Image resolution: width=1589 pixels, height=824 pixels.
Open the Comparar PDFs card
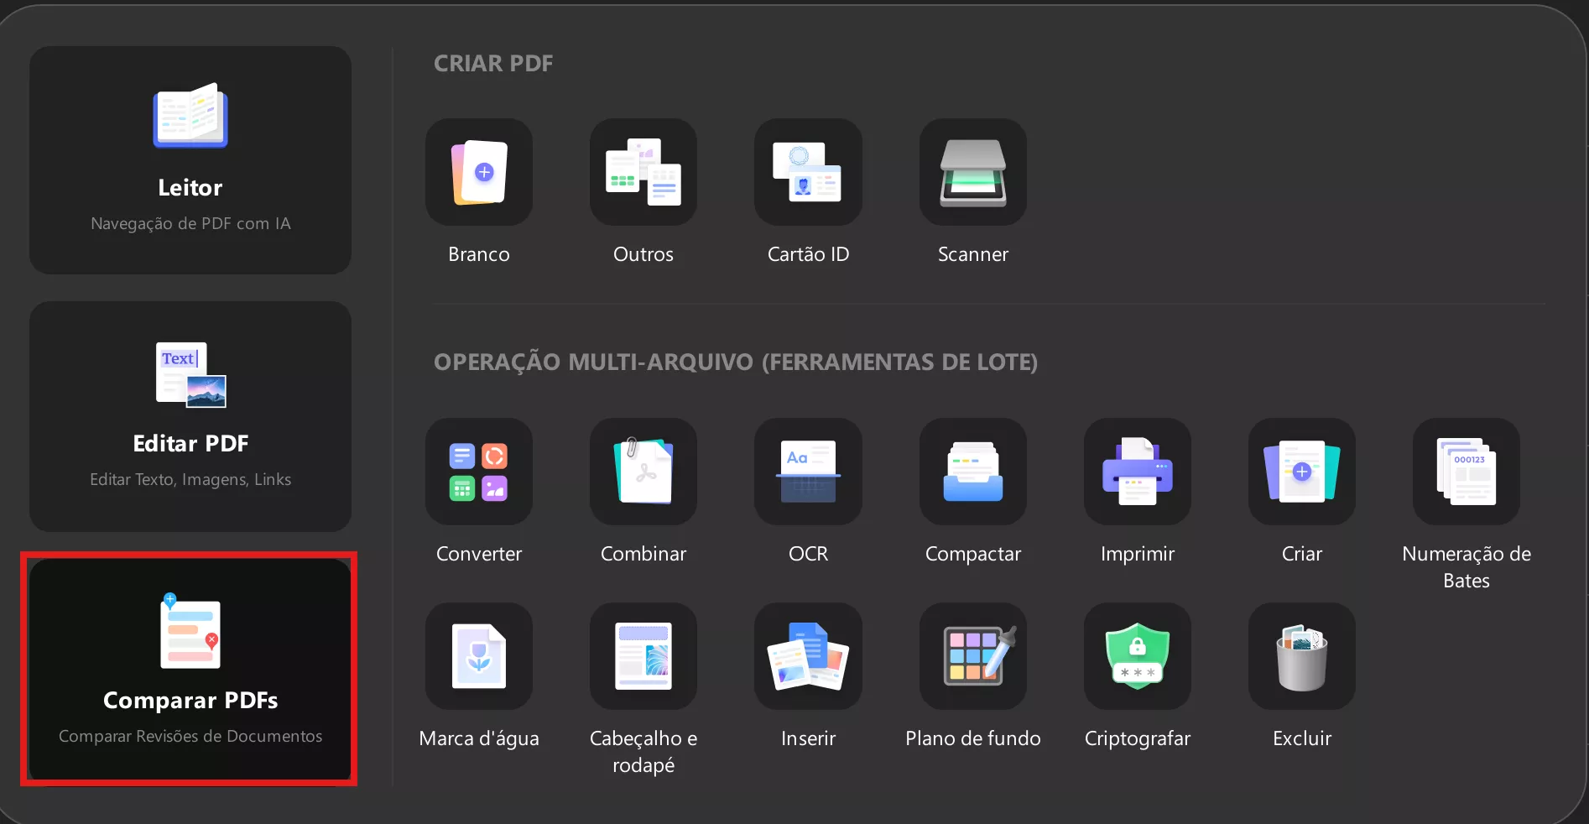pyautogui.click(x=190, y=670)
